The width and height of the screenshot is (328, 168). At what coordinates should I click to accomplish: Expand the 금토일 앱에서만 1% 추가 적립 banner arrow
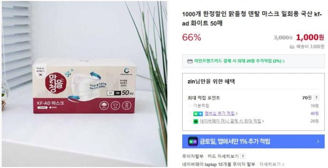pyautogui.click(x=318, y=142)
